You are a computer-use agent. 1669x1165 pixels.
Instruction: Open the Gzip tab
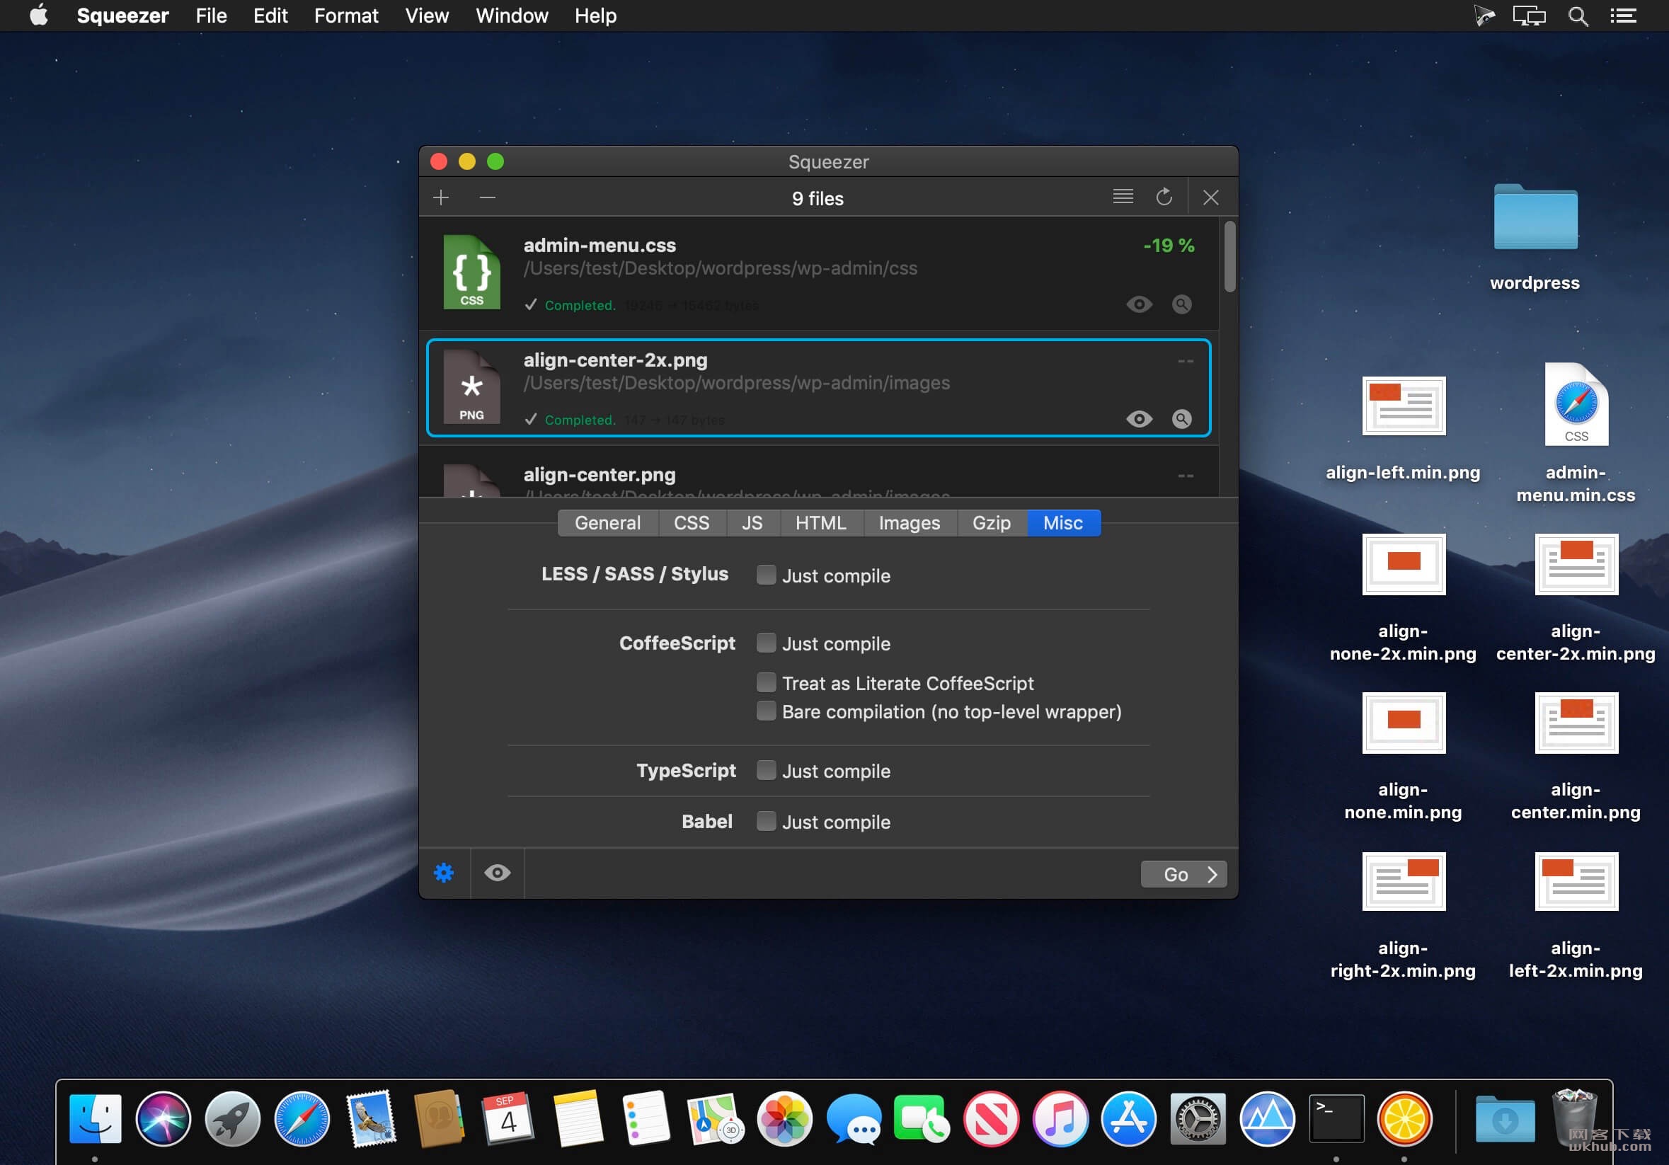click(x=992, y=523)
